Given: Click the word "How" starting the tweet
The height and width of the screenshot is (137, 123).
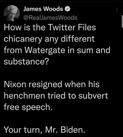Looking at the screenshot, I should coord(13,27).
